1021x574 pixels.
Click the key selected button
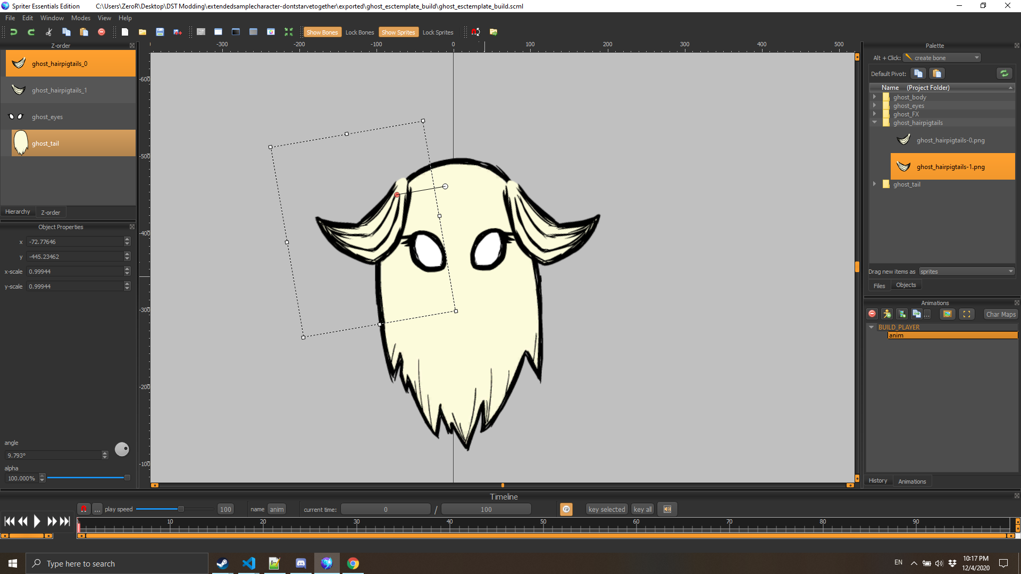point(606,509)
